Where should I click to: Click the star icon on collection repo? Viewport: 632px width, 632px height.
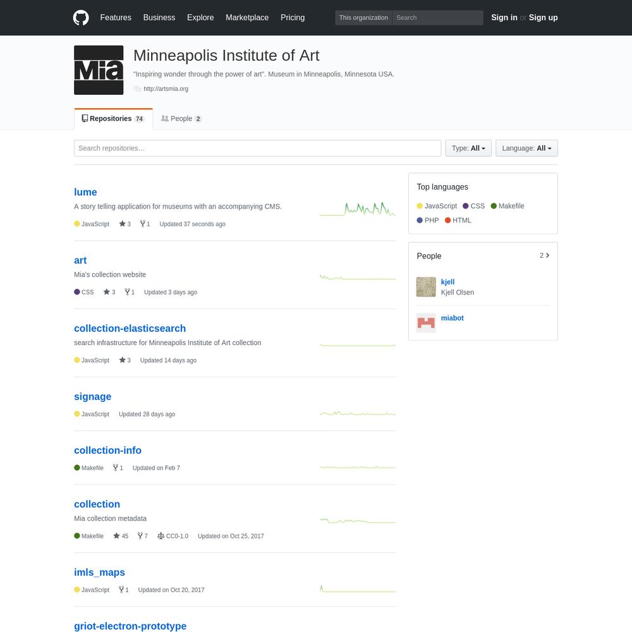pyautogui.click(x=116, y=536)
